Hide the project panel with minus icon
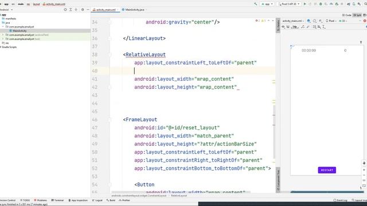The width and height of the screenshot is (367, 206). point(88,10)
